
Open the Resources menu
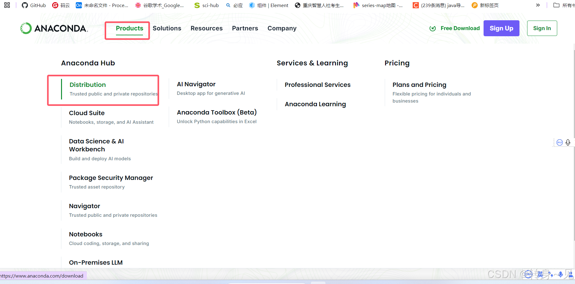pos(206,28)
